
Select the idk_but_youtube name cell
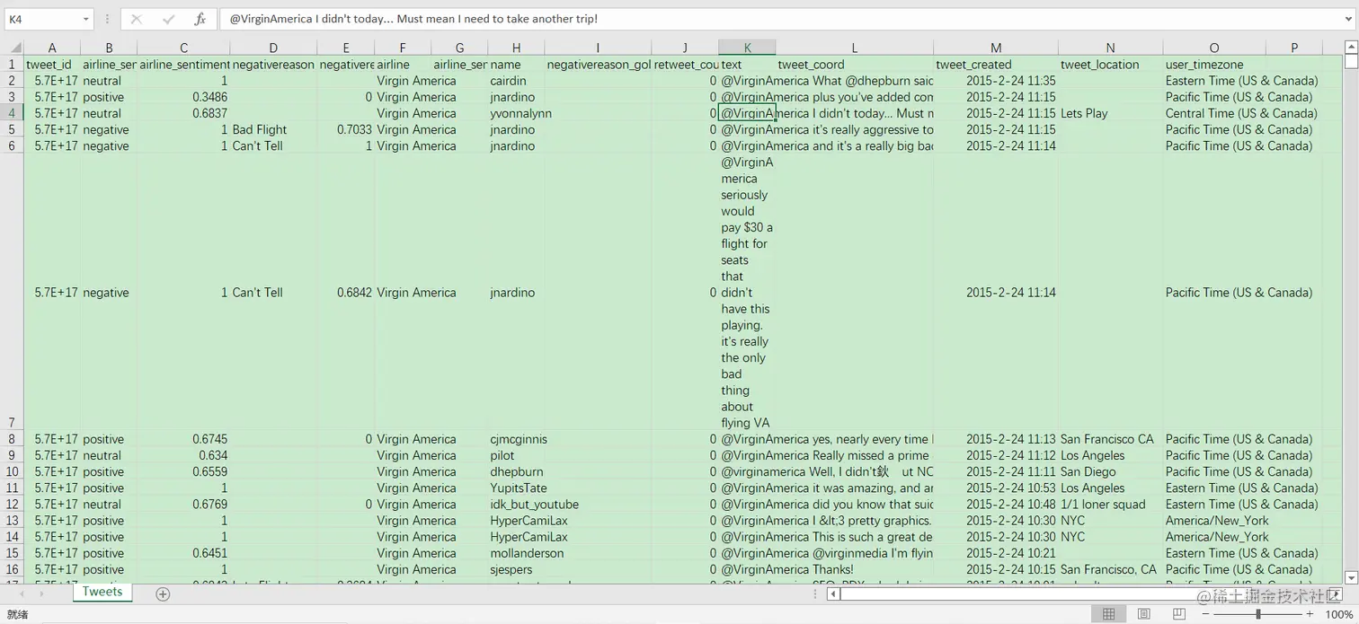click(x=516, y=505)
